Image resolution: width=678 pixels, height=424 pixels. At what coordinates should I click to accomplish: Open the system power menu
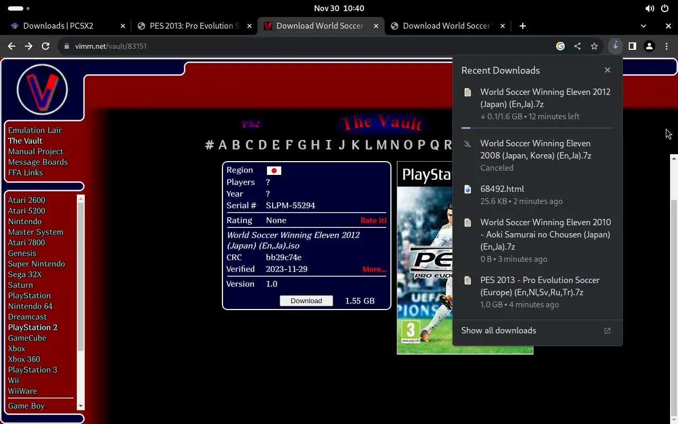665,8
